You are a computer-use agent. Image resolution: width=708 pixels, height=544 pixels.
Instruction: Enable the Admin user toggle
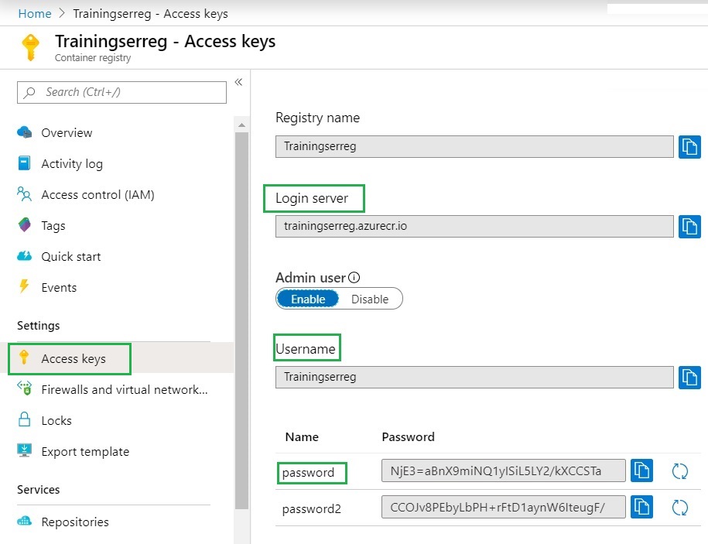308,299
